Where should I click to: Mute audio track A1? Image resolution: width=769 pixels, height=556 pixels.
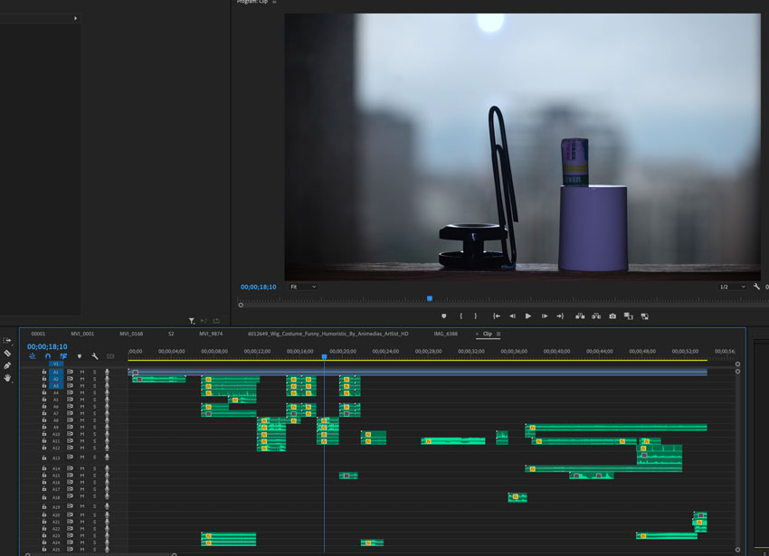coord(81,372)
